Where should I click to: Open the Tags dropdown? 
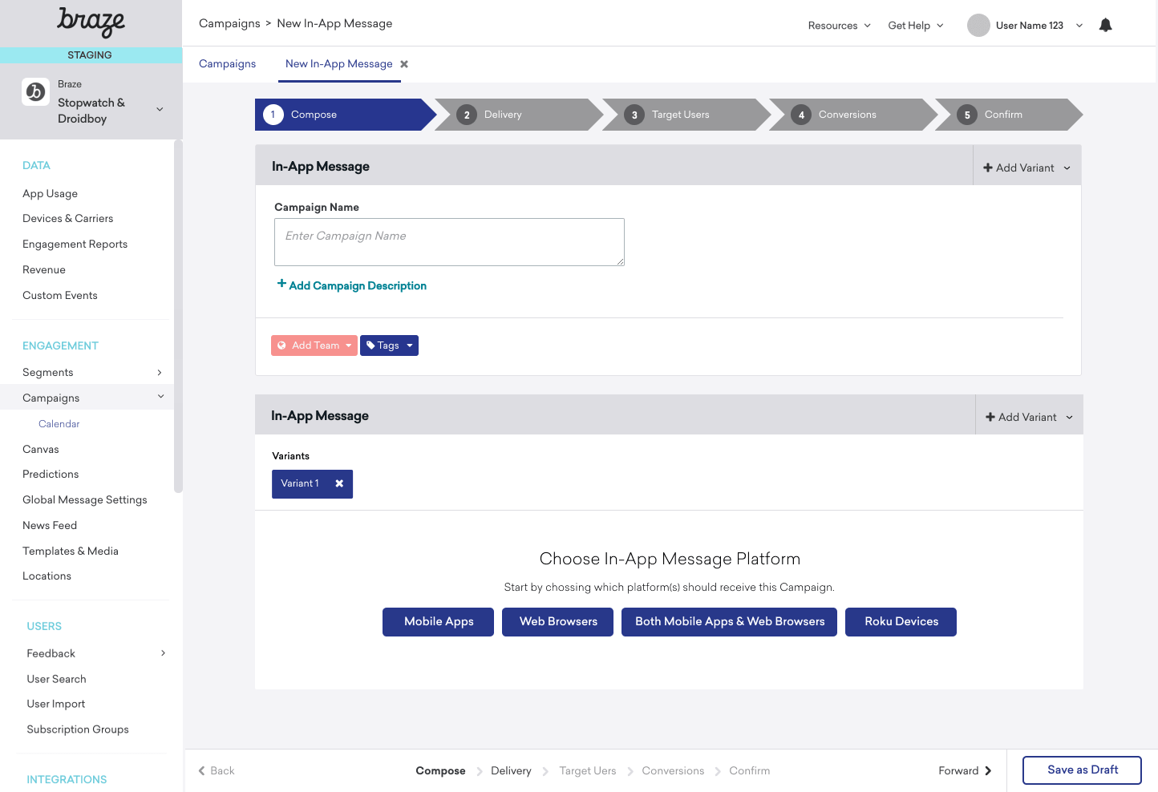click(x=389, y=345)
